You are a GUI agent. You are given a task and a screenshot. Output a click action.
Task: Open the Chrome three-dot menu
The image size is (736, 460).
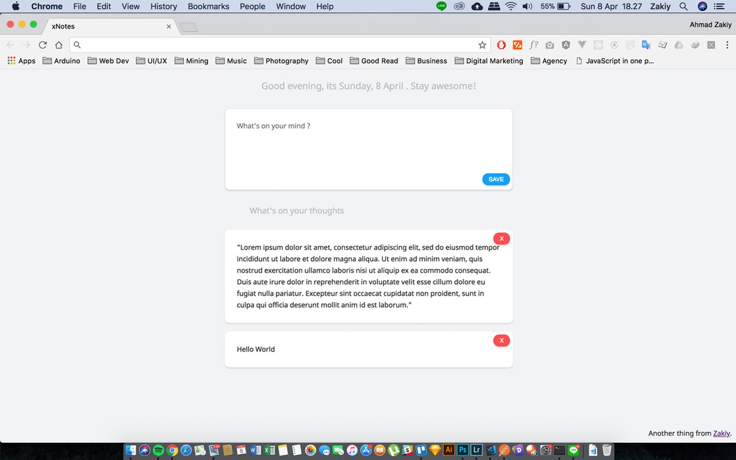point(727,45)
